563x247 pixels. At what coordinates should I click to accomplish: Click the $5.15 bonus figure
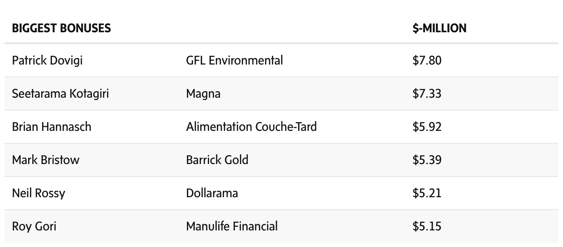(x=427, y=226)
